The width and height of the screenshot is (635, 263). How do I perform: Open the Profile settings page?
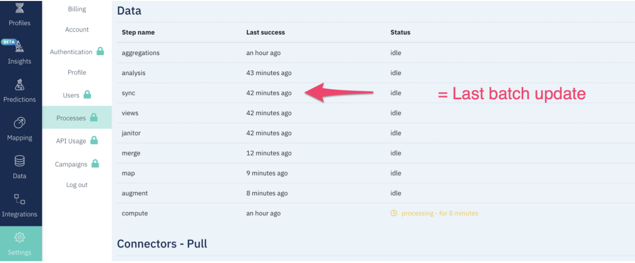[x=77, y=72]
